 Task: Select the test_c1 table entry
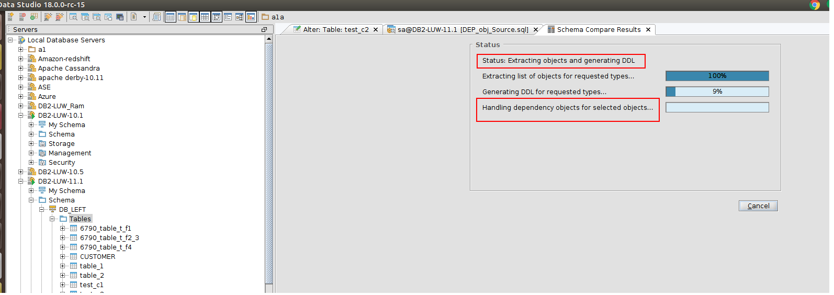coord(92,285)
